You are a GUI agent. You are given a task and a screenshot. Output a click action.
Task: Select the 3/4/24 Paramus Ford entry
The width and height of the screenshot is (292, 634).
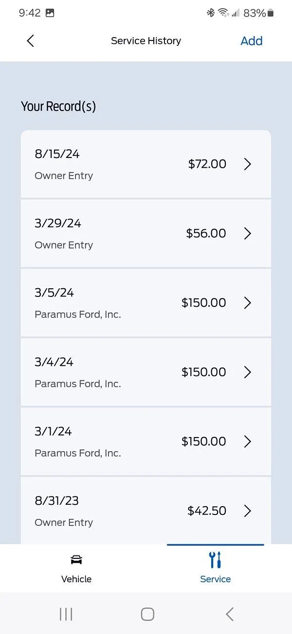click(146, 372)
